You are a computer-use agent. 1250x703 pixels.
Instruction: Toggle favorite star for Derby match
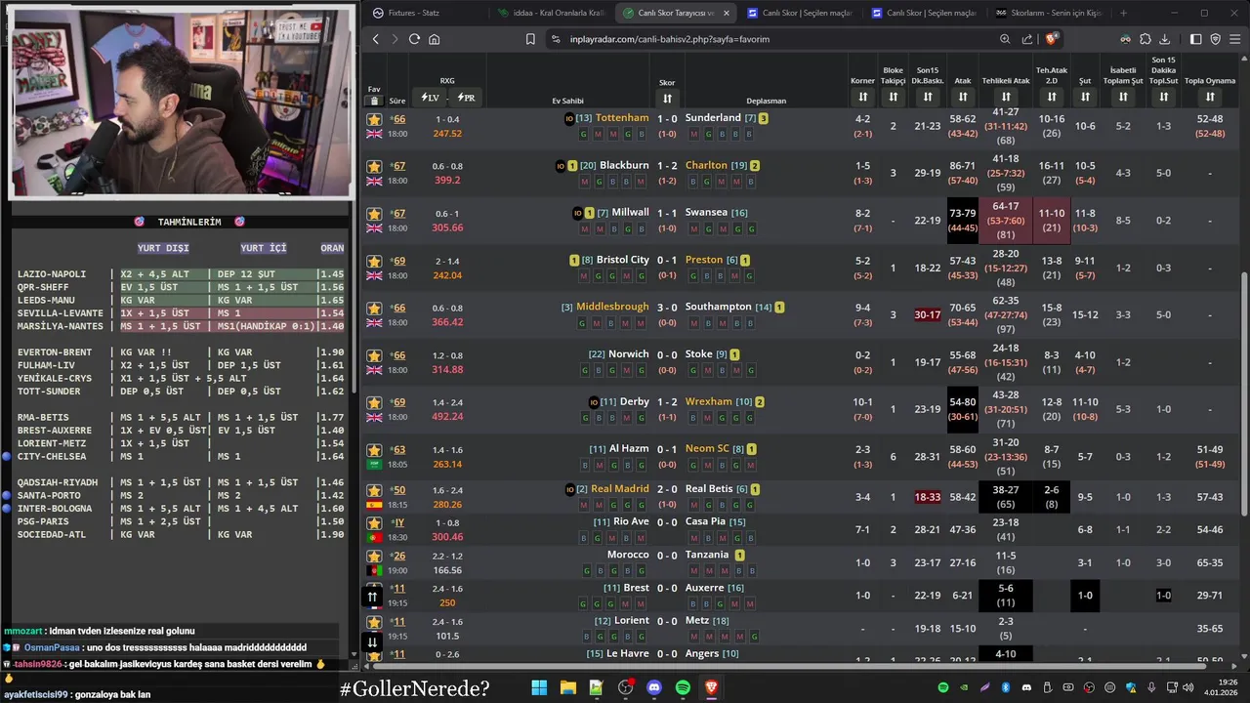pos(374,403)
